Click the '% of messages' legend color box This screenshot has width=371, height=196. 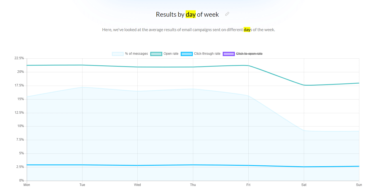(117, 54)
